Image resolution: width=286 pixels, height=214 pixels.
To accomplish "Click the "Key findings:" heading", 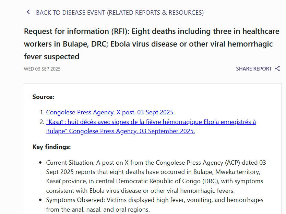I will click(51, 147).
